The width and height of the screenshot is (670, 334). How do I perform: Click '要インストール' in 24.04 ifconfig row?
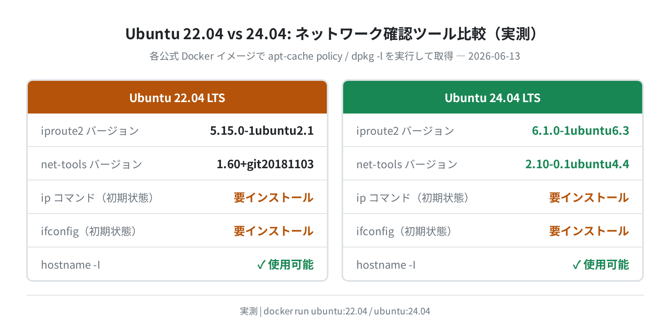589,231
